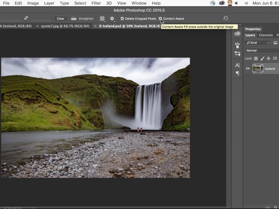The image size is (279, 209).
Task: Open the macOS volume control icon
Action: pos(236,3)
